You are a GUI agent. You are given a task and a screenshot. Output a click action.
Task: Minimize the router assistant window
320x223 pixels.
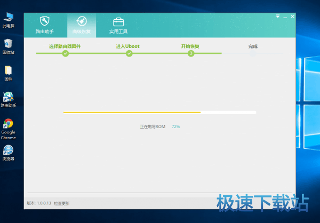(x=285, y=17)
